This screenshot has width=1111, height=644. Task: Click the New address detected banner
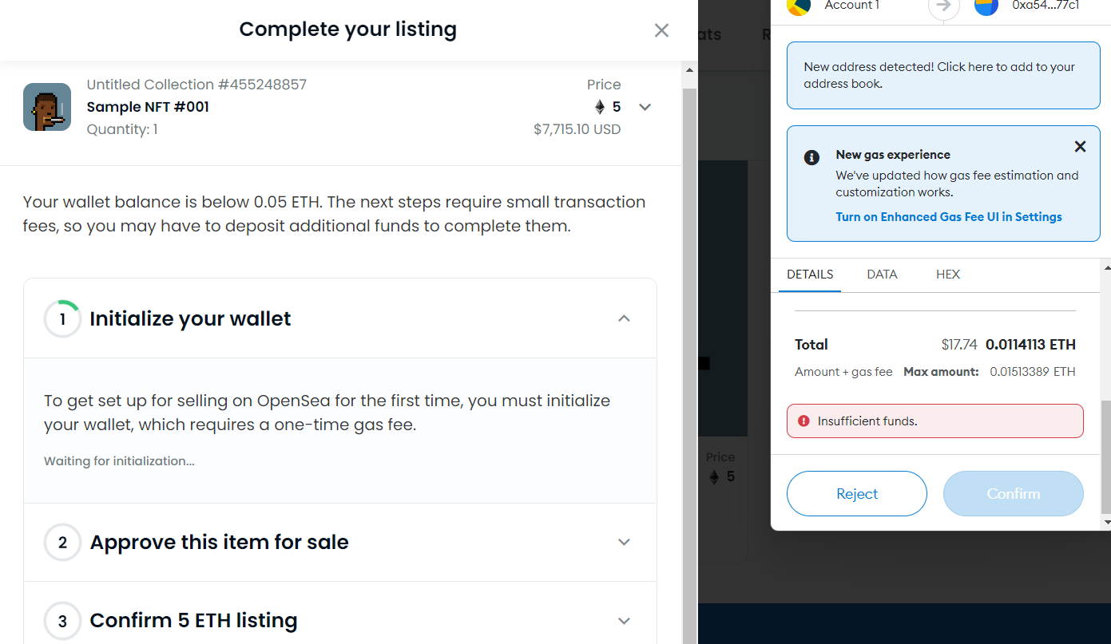943,75
